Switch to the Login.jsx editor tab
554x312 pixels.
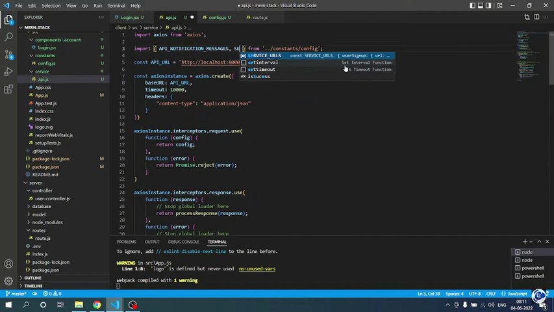click(x=132, y=17)
